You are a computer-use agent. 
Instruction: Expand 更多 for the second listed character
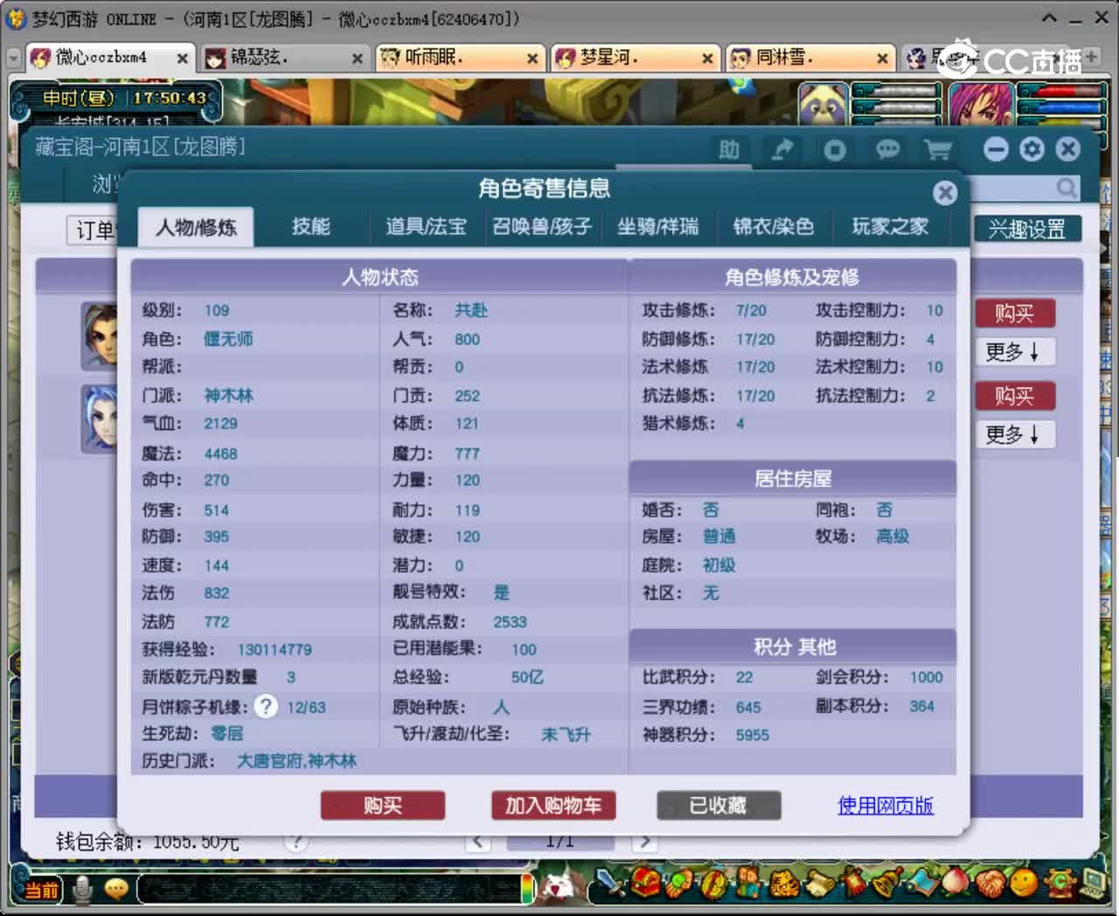pos(1015,434)
